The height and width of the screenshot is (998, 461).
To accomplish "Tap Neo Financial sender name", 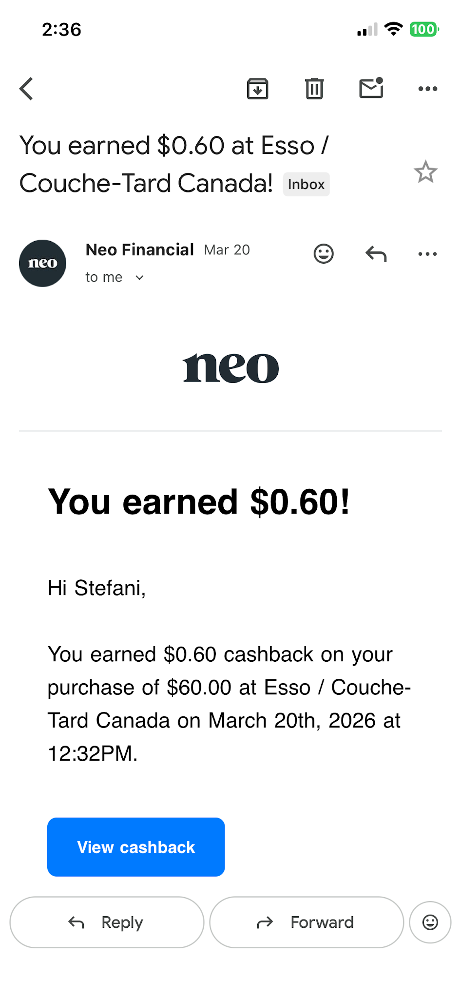I will click(x=140, y=249).
